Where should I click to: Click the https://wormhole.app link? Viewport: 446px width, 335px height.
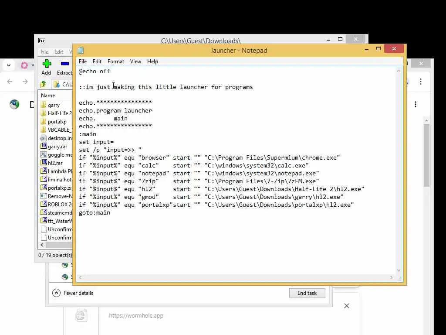click(x=136, y=316)
